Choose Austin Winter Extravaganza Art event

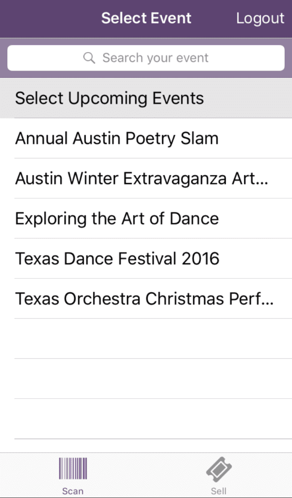[x=146, y=178]
